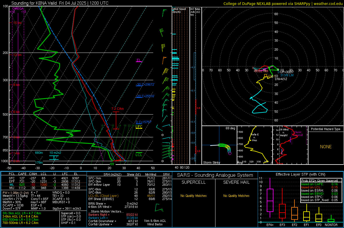Image resolution: width=344 pixels, height=228 pixels.
Task: Click the 'Bunkers Left' storm motion label
Action: (98, 218)
